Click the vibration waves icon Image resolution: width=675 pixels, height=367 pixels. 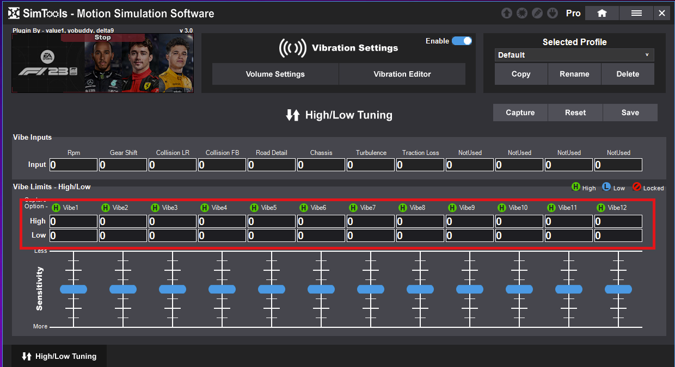(x=292, y=48)
